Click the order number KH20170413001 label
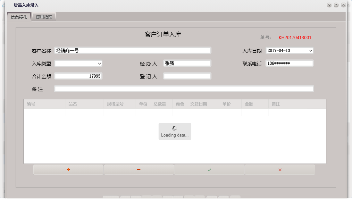The image size is (352, 210). (x=295, y=38)
